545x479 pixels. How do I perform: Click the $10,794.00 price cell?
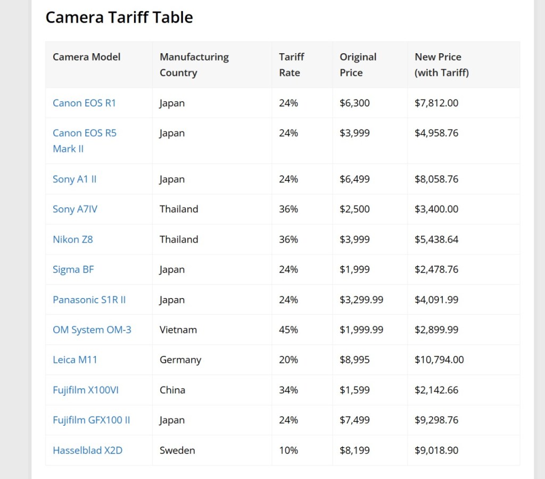click(x=439, y=360)
